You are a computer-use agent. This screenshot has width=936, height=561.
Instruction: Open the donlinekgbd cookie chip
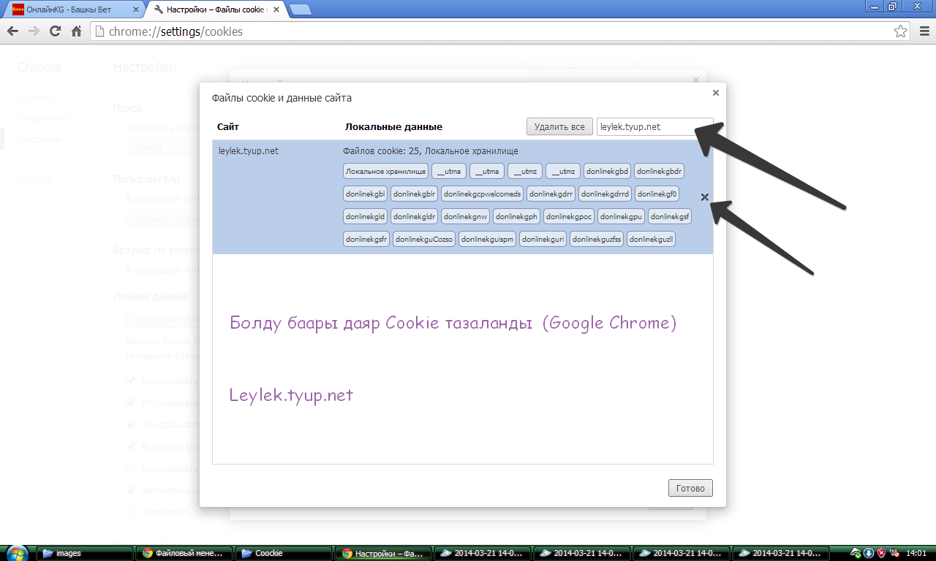click(607, 172)
